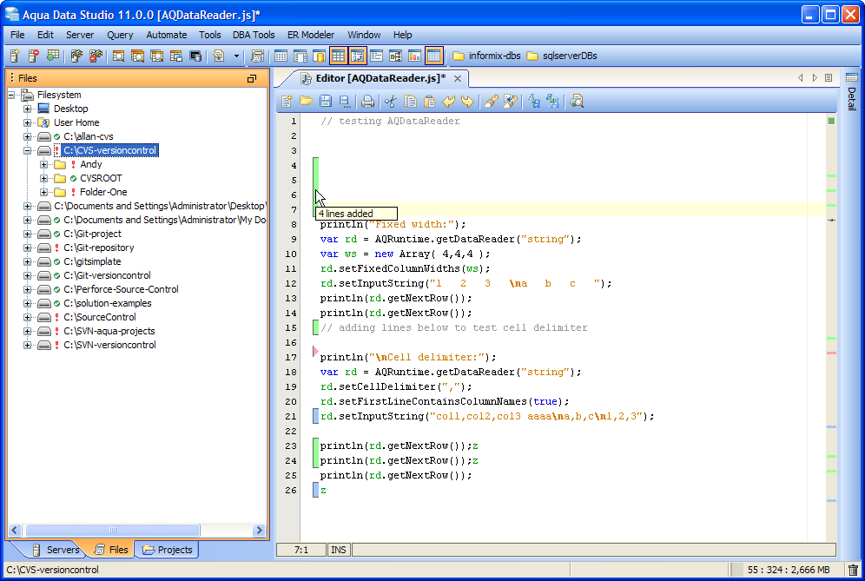Screen dimensions: 865x581
Task: Open the sqlserverDBs bookmark folder
Action: tap(562, 56)
